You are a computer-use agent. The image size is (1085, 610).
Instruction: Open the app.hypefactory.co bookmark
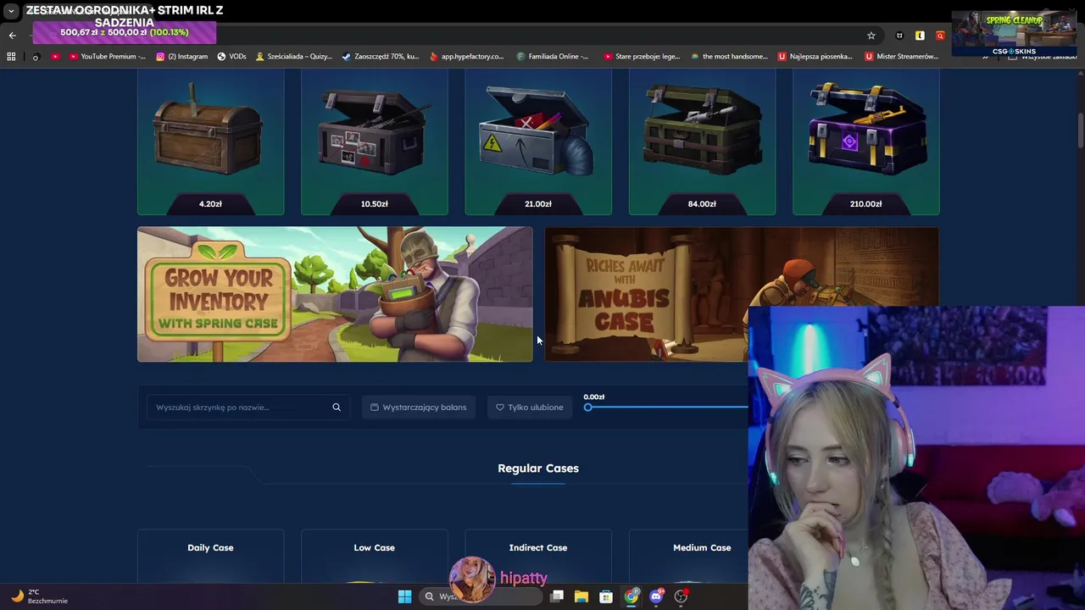pos(467,57)
